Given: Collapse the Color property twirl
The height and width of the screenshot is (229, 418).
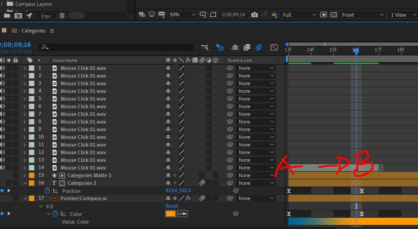Looking at the screenshot, I should click(x=48, y=214).
